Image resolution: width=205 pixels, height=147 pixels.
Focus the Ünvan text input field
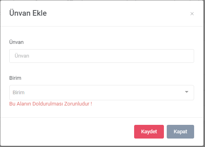click(x=101, y=56)
